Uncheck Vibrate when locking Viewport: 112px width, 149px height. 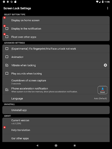[7, 65]
